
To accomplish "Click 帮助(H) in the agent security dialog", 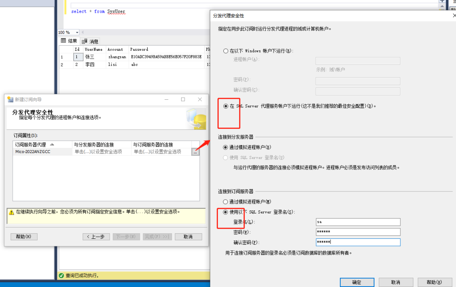I will pos(434,282).
